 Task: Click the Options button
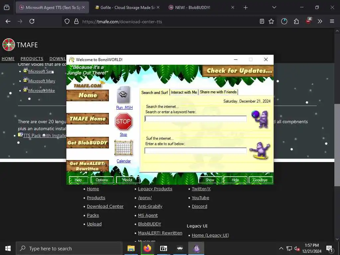(102, 180)
